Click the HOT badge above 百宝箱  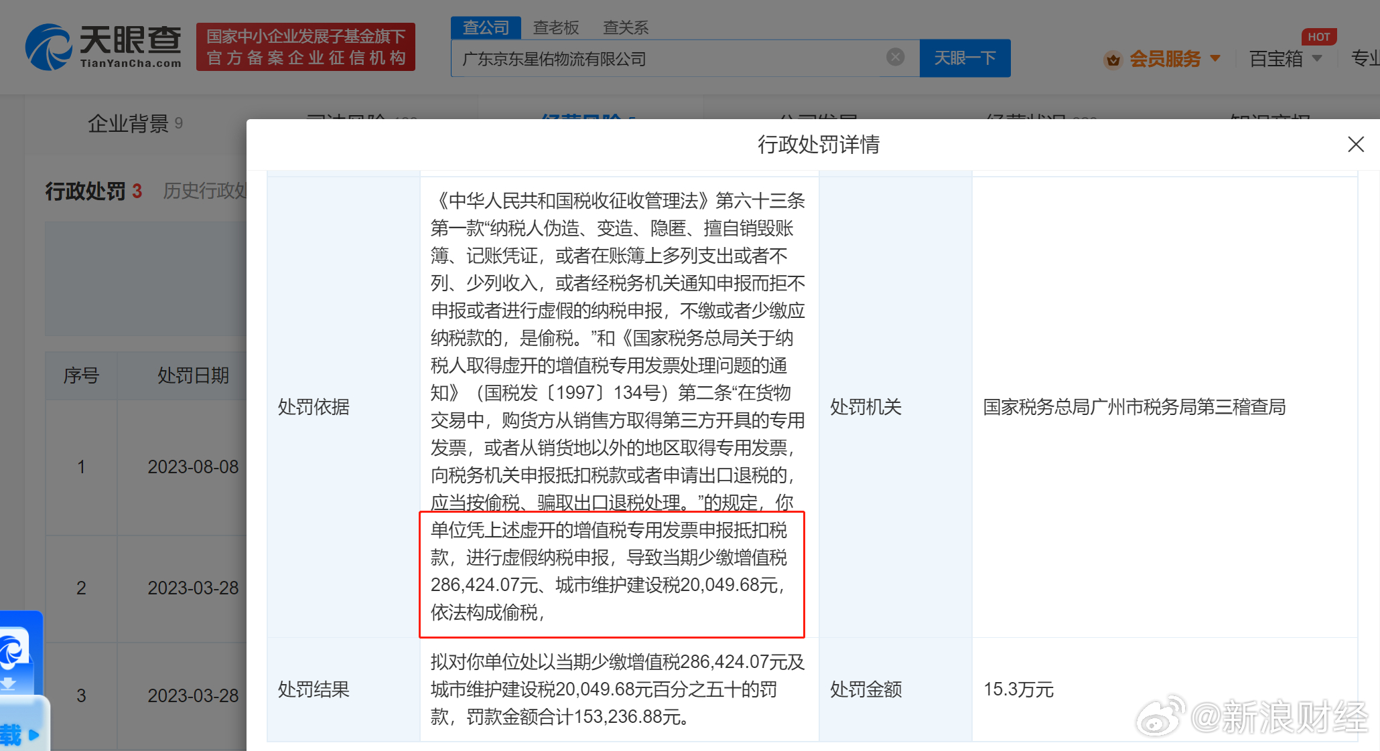click(x=1318, y=37)
